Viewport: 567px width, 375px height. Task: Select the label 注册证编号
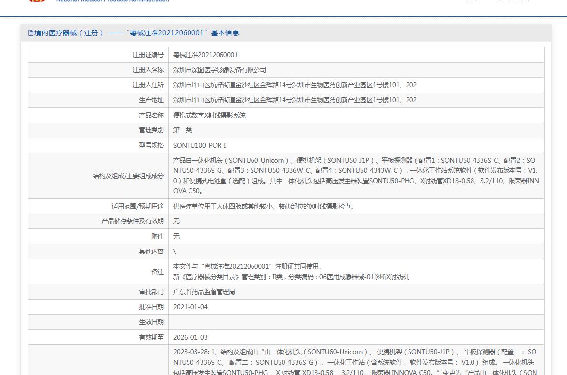click(148, 55)
